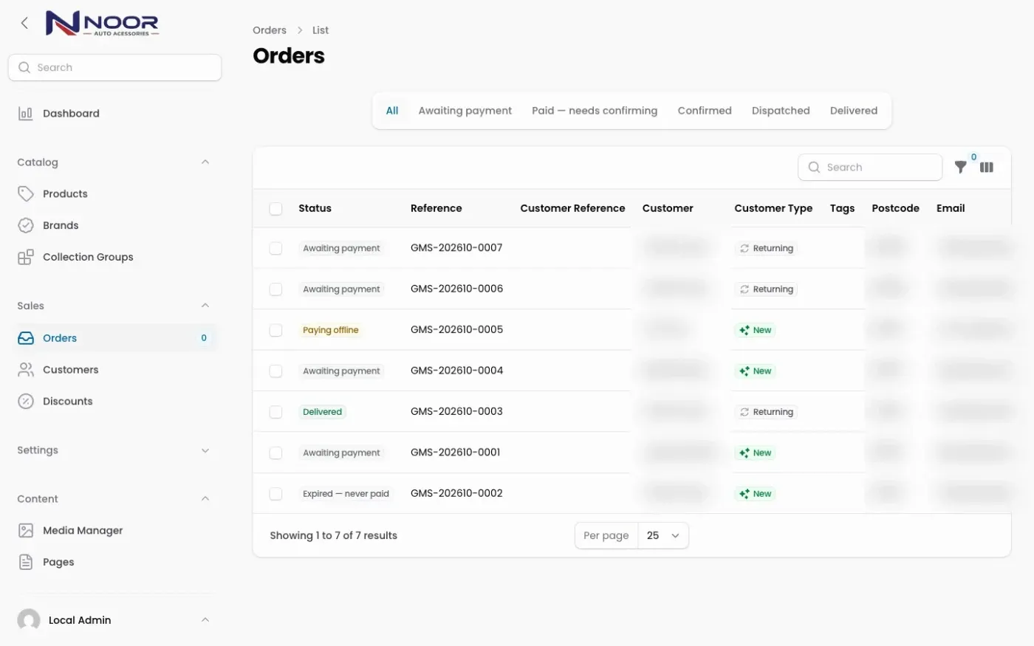Focus the orders table Search field

coord(870,168)
